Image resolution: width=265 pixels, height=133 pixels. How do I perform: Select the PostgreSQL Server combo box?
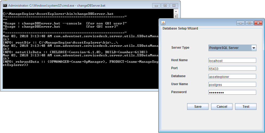(x=232, y=48)
